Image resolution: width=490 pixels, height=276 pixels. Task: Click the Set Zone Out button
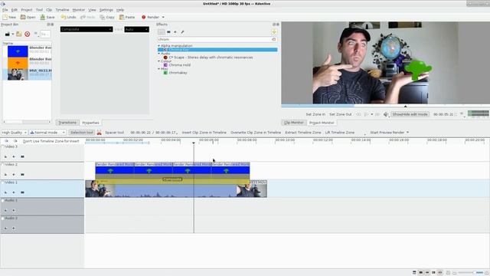[x=340, y=114]
